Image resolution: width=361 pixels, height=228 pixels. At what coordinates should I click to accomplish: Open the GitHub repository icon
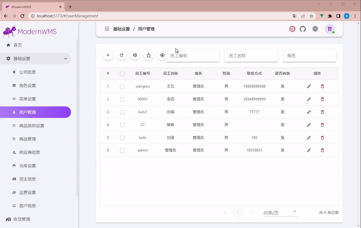[x=303, y=29]
